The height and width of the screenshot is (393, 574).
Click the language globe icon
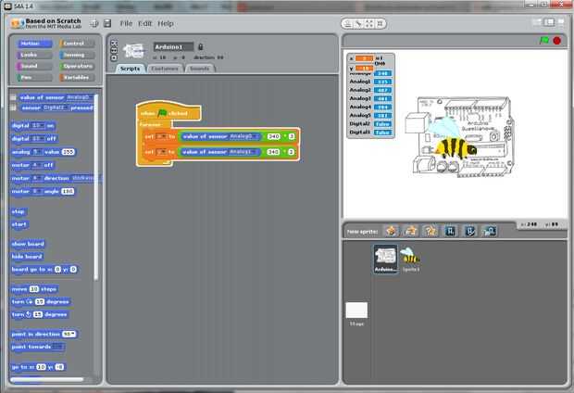click(x=94, y=23)
